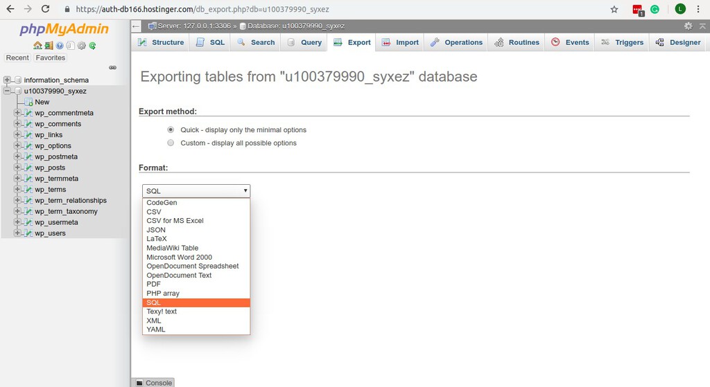Open navigation panel settings gear icon
The width and height of the screenshot is (710, 387).
click(x=82, y=45)
